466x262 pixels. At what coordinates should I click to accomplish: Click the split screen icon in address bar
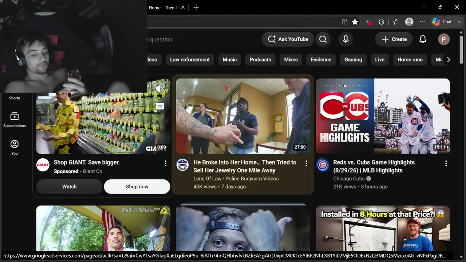pos(344,22)
